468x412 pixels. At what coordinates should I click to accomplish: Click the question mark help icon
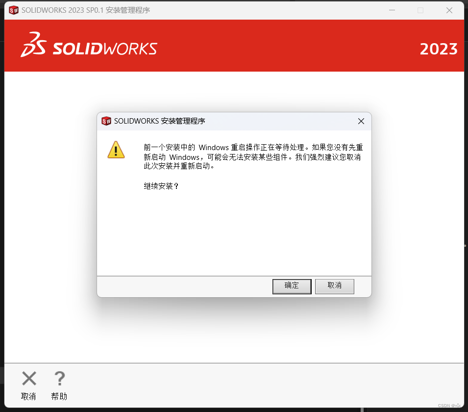click(x=59, y=379)
